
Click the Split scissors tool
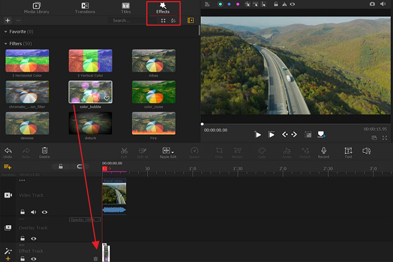click(124, 151)
